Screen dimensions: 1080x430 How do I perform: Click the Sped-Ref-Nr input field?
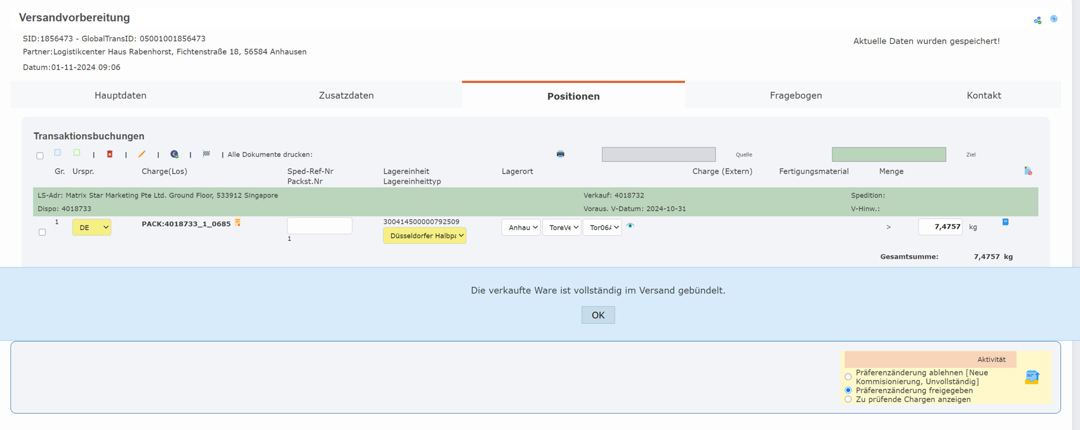319,226
